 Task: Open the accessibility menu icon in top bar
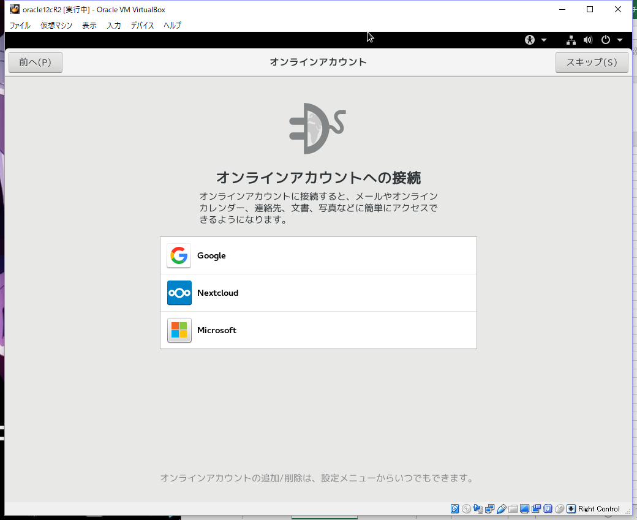tap(529, 40)
